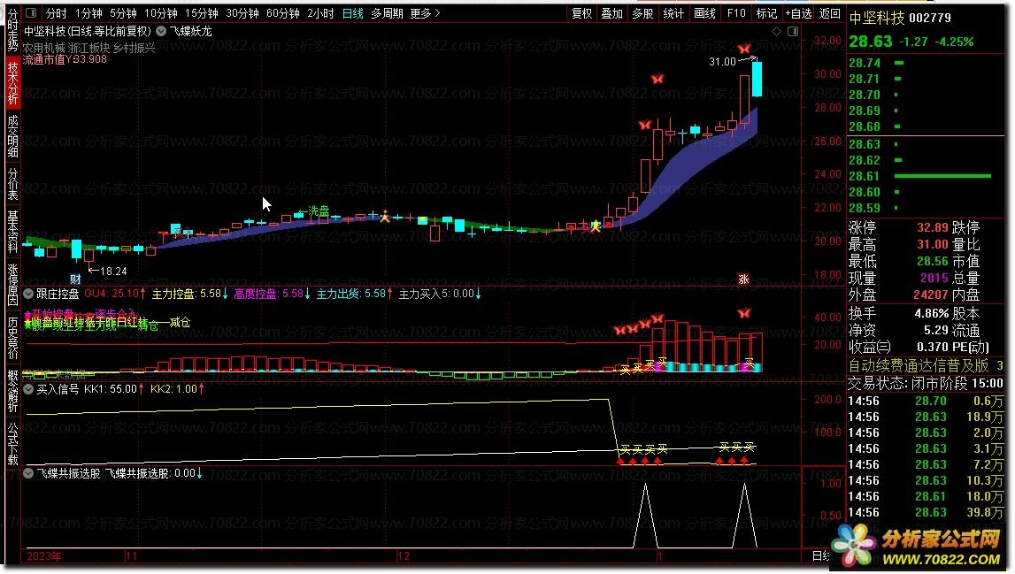The width and height of the screenshot is (1015, 574).
Task: Click the 28.63 current price
Action: [x=870, y=42]
